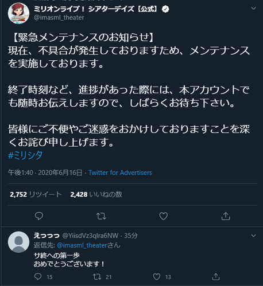Like the main maintenance tweet

pos(164,216)
